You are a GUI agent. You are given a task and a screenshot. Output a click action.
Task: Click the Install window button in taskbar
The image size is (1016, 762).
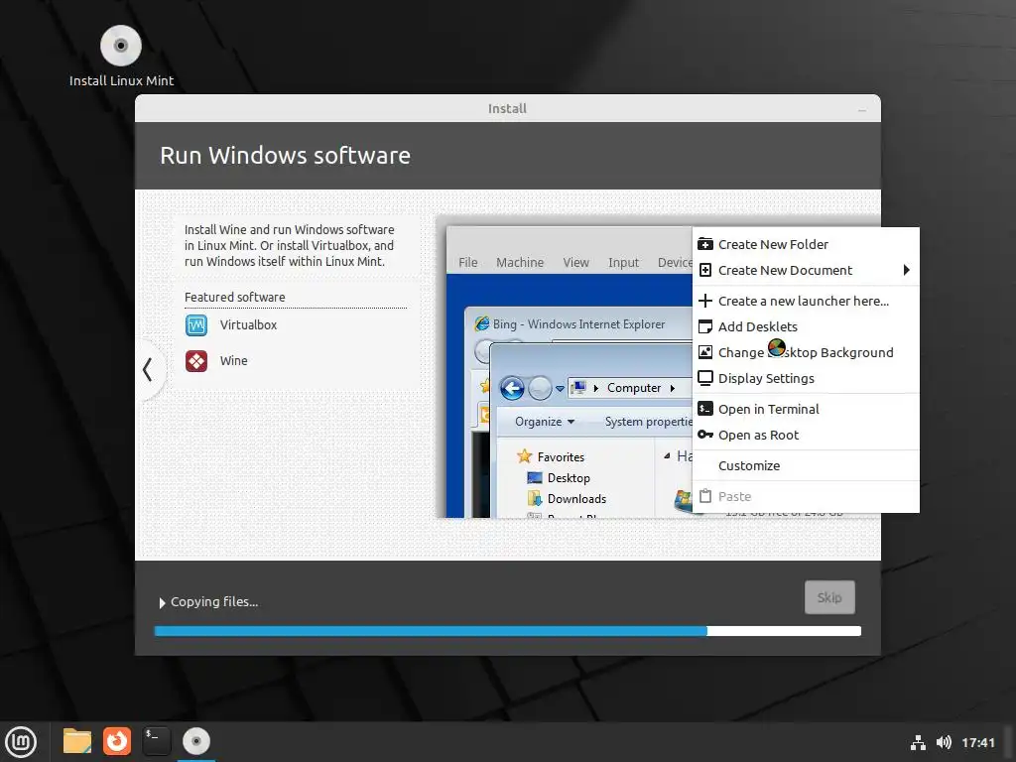(x=196, y=741)
